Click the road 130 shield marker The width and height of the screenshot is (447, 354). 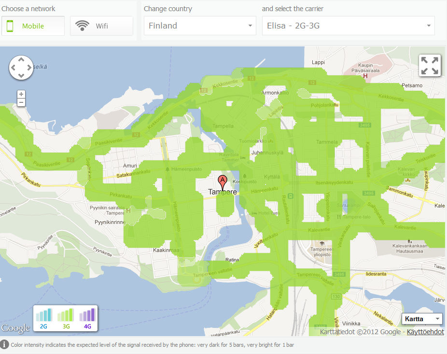336,297
